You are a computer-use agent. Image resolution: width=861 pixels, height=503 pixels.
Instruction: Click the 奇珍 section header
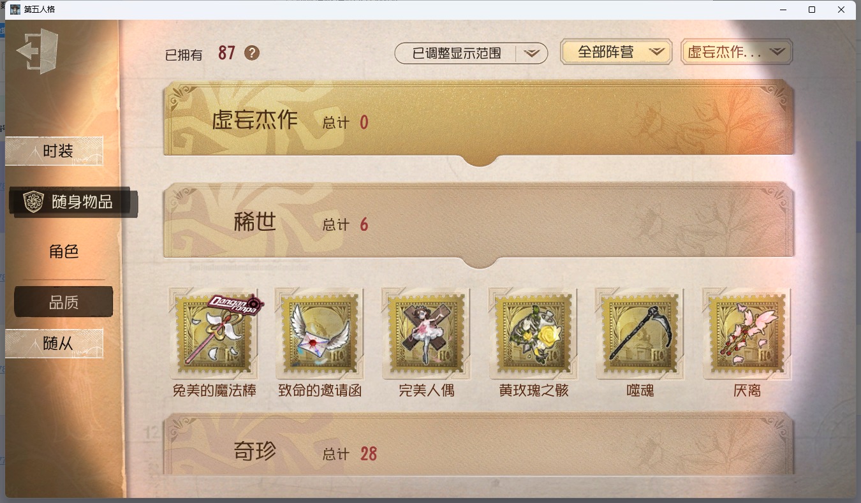pyautogui.click(x=479, y=444)
